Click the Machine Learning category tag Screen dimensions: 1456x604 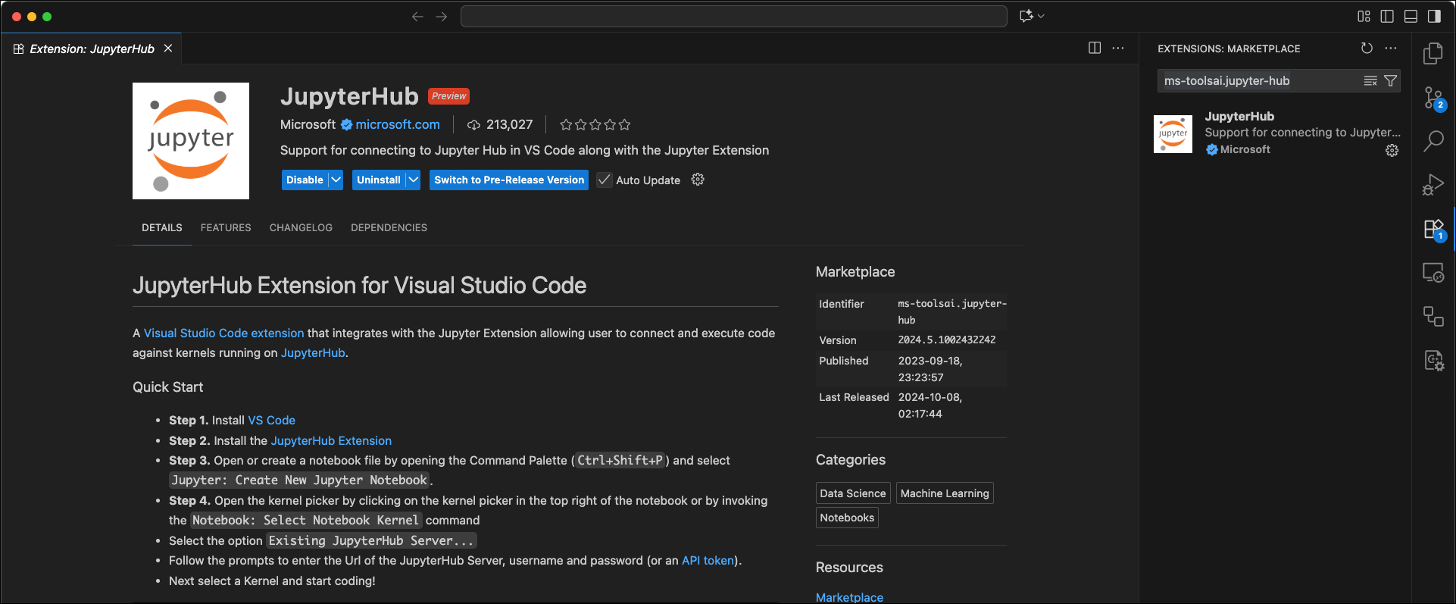pos(945,493)
